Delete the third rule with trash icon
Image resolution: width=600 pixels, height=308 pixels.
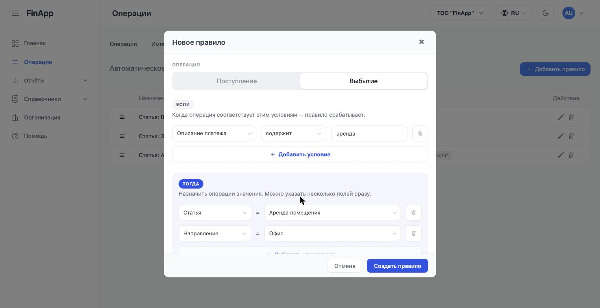[x=571, y=155]
